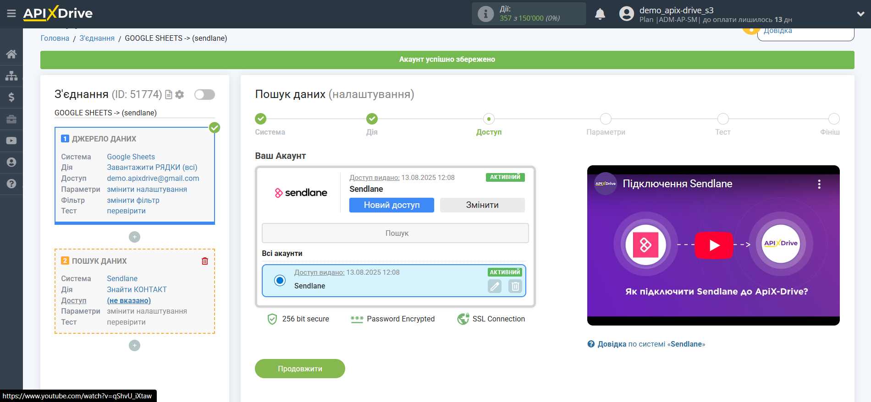Open the help question mark icon in sidebar
Screen dimensions: 871x402
coord(11,184)
